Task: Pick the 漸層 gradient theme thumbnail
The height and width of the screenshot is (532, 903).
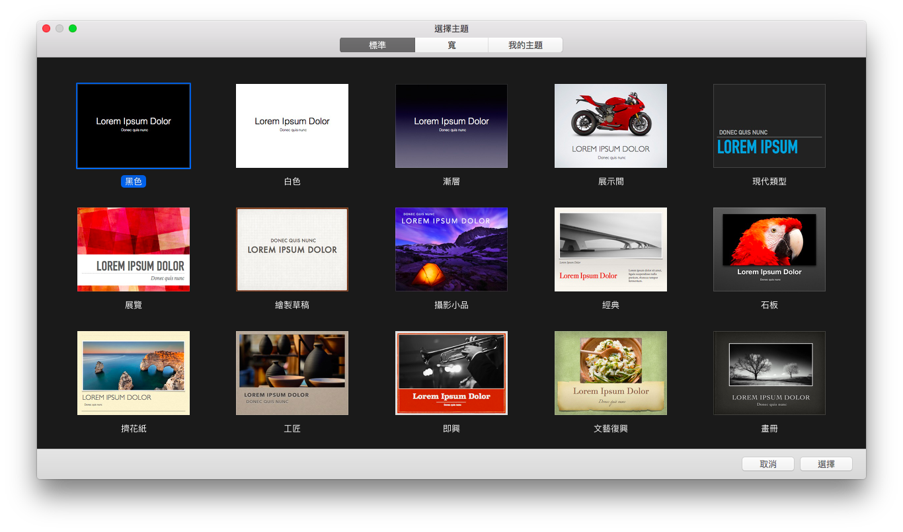Action: pos(451,126)
